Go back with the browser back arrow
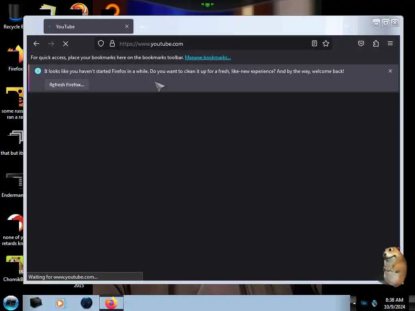The height and width of the screenshot is (311, 415). pyautogui.click(x=36, y=44)
